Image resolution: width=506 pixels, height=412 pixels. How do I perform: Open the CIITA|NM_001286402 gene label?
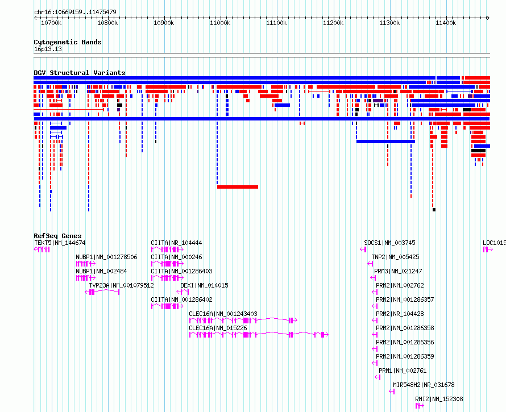click(x=181, y=299)
